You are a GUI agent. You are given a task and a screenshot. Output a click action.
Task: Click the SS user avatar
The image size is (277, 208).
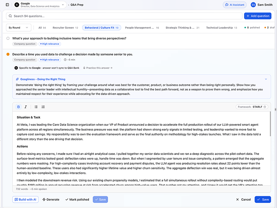coord(253,5)
